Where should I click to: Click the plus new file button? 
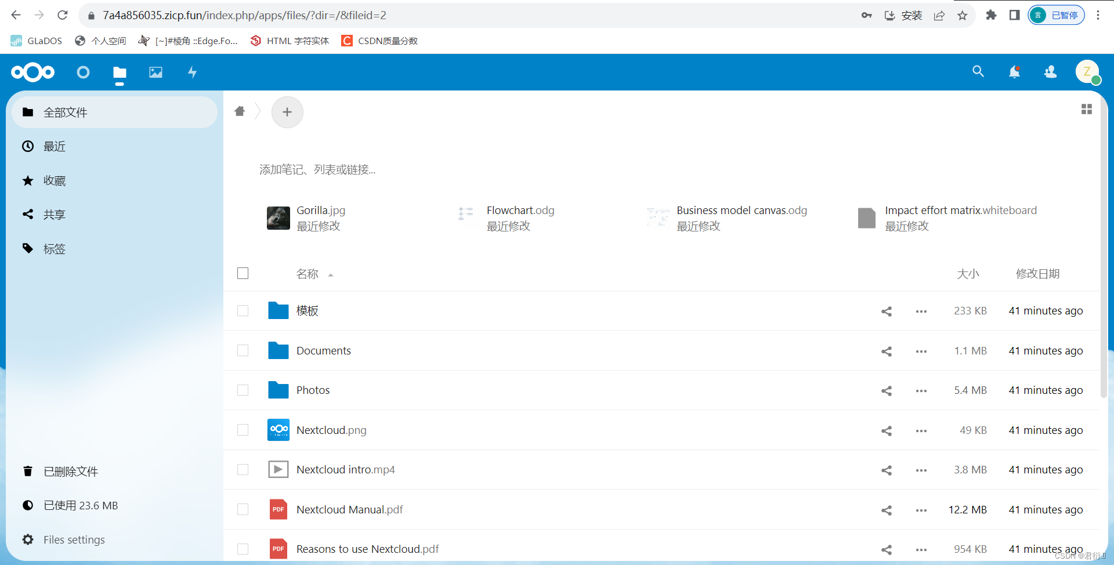click(287, 112)
